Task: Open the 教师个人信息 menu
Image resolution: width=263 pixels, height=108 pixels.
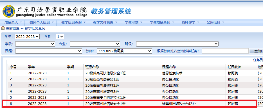Action: [41, 22]
